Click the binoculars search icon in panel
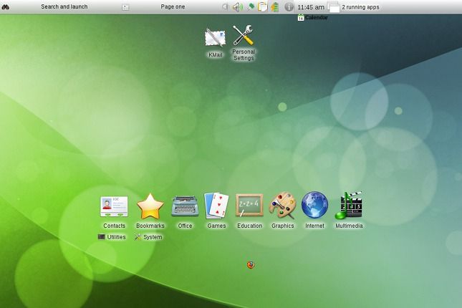This screenshot has height=308, width=462. (x=5, y=6)
